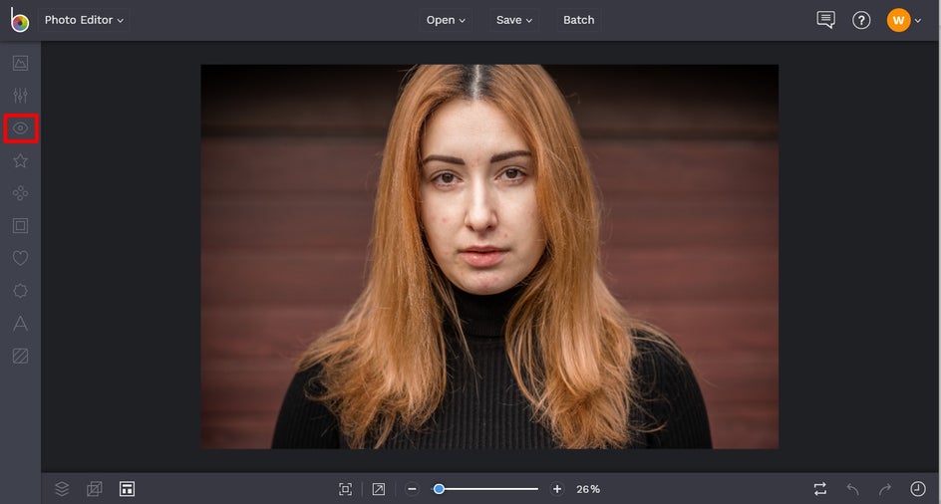Open the user account W avatar
This screenshot has height=504, width=941.
point(898,20)
